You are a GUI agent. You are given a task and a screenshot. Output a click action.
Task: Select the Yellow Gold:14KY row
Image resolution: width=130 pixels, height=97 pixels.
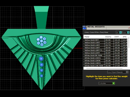coord(105,45)
